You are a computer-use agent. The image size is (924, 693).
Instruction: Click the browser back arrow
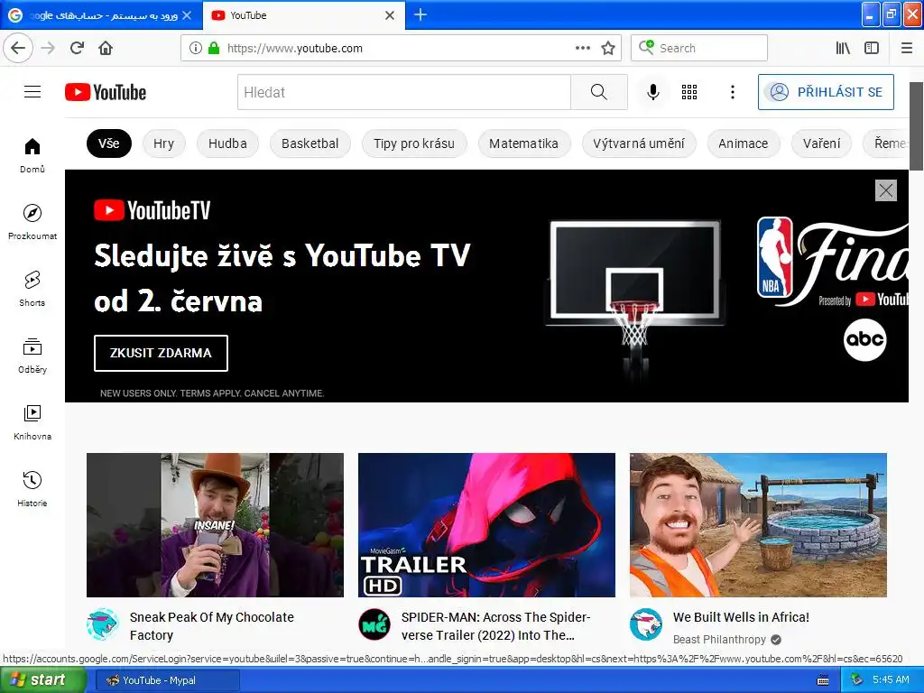[18, 48]
